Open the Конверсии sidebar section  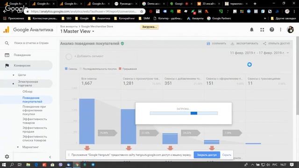point(22,65)
